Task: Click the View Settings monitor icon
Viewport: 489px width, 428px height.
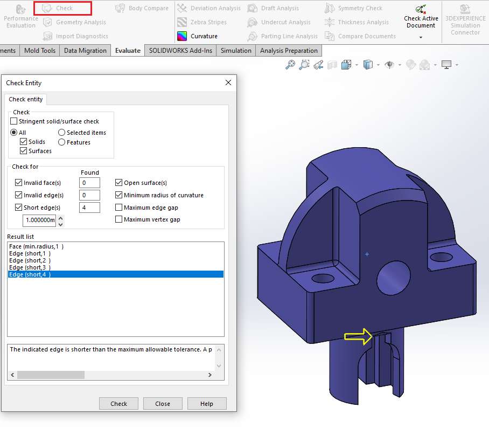Action: coord(446,65)
